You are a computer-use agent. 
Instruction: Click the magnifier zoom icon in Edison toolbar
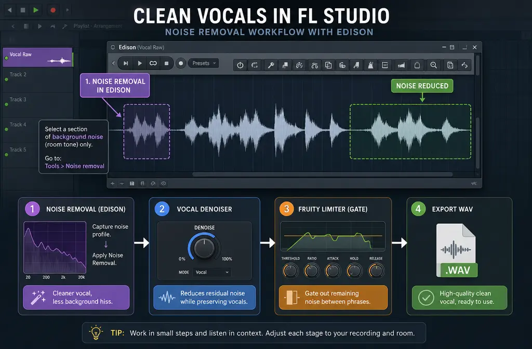click(433, 65)
